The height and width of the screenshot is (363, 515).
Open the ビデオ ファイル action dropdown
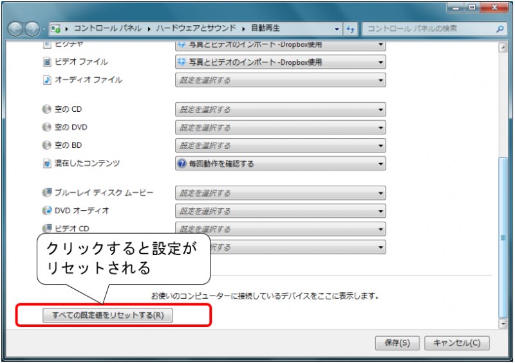click(281, 62)
